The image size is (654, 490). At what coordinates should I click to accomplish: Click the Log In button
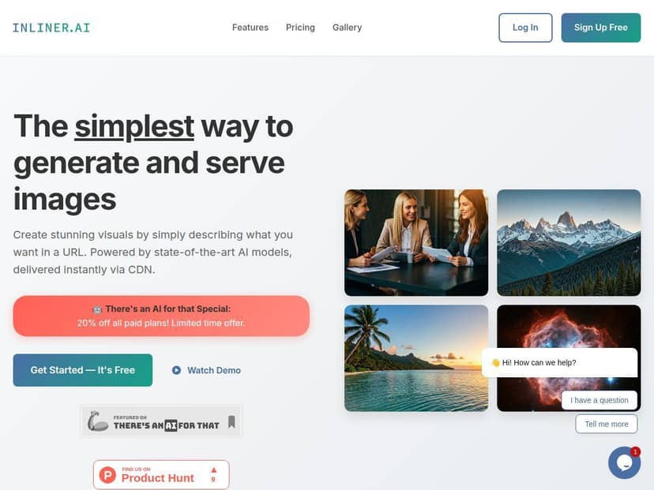[x=525, y=28]
